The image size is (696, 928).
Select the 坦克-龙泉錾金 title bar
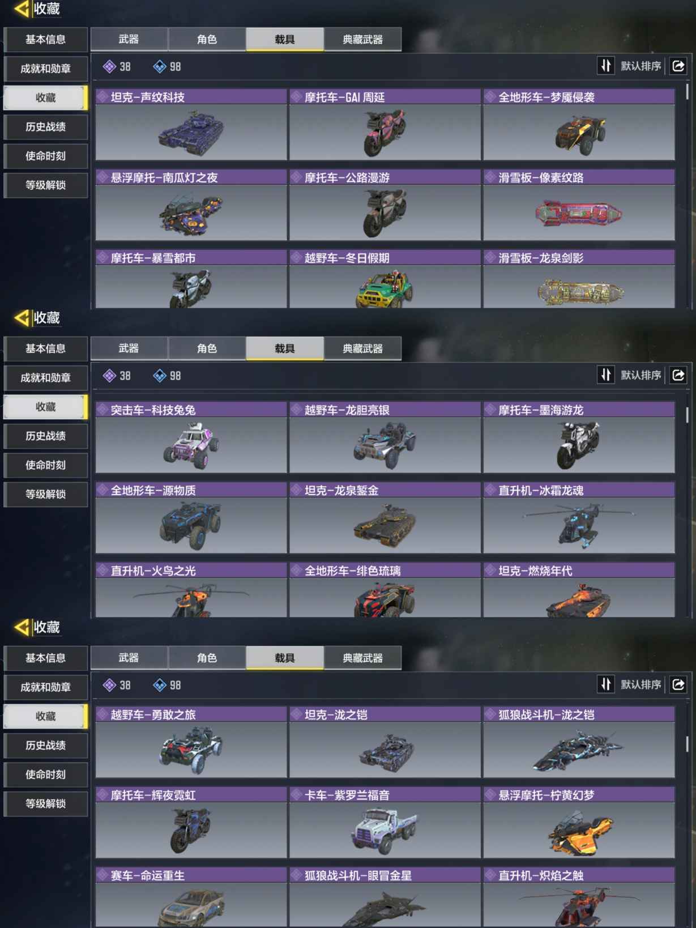385,490
